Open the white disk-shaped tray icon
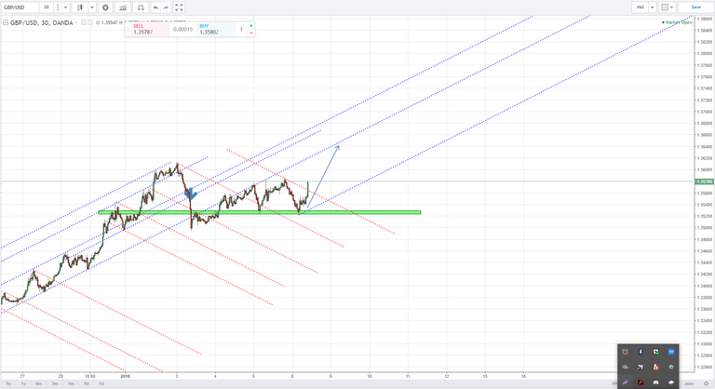The image size is (715, 389). coord(671,382)
